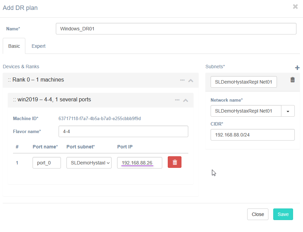Click the CIDR input field
Viewport: 303px width, 232px height.
[252, 135]
